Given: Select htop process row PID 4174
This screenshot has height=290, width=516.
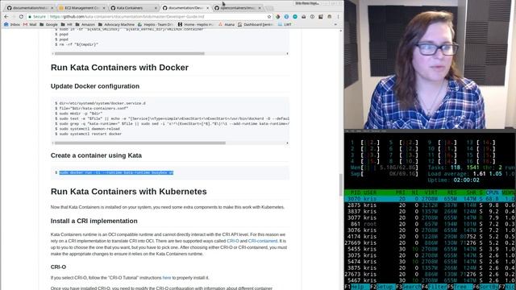Looking at the screenshot, I should point(430,236).
